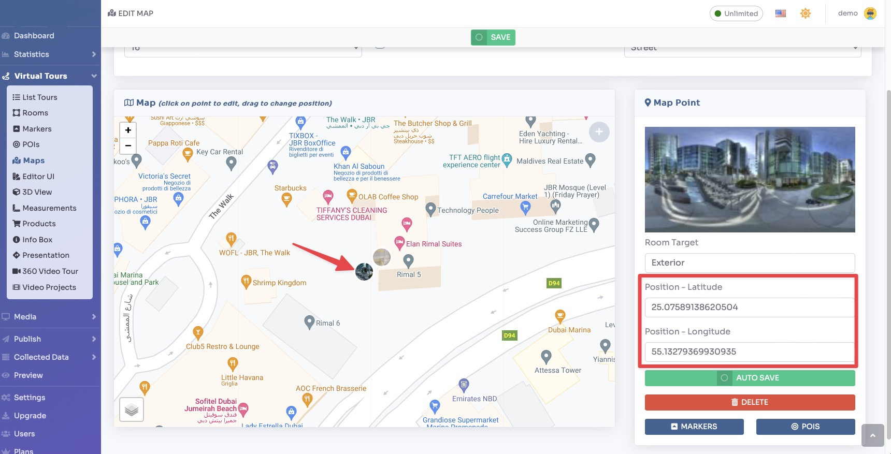This screenshot has width=891, height=454.
Task: Click the panorama preview thumbnail
Action: tap(750, 180)
